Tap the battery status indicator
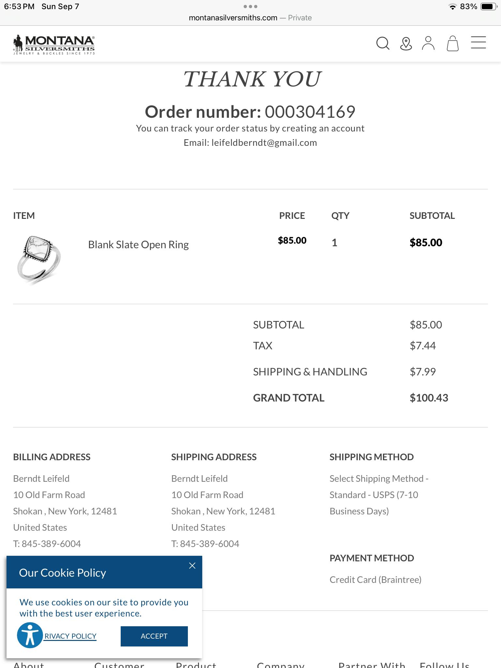This screenshot has width=501, height=668. click(488, 7)
